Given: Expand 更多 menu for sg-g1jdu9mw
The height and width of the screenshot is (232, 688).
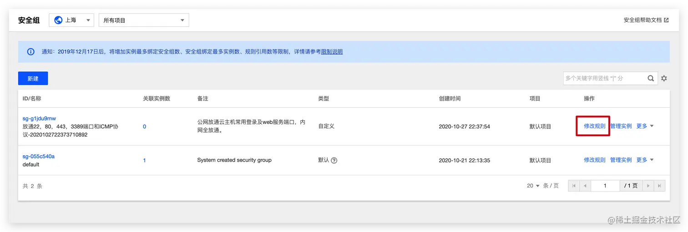Looking at the screenshot, I should (x=645, y=126).
